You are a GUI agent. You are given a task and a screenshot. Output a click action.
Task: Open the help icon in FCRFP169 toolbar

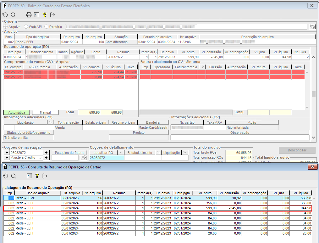point(45,15)
